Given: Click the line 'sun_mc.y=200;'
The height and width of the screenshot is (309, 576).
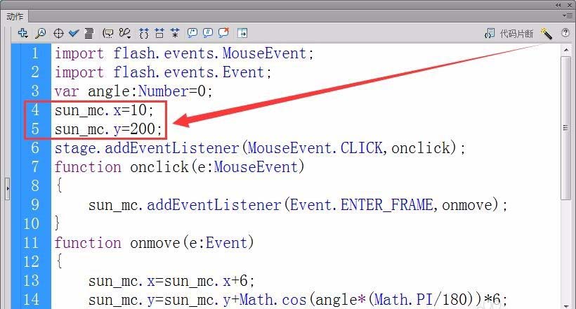Looking at the screenshot, I should coord(109,129).
